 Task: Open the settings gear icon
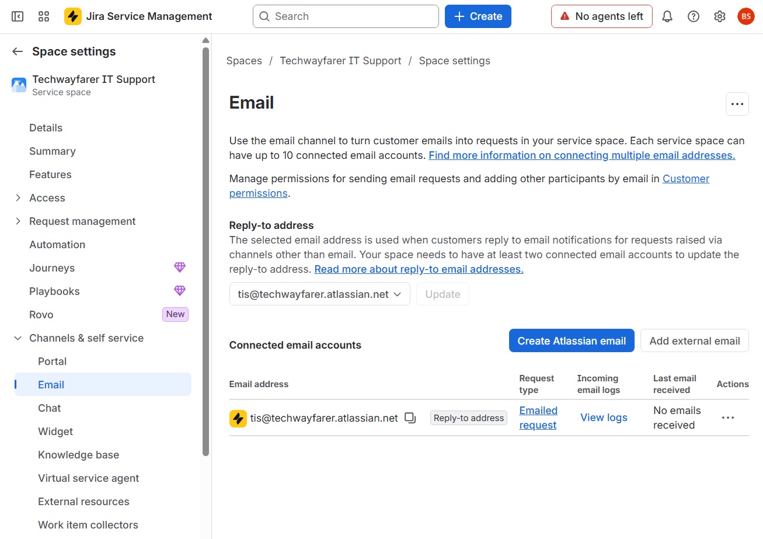[x=720, y=16]
